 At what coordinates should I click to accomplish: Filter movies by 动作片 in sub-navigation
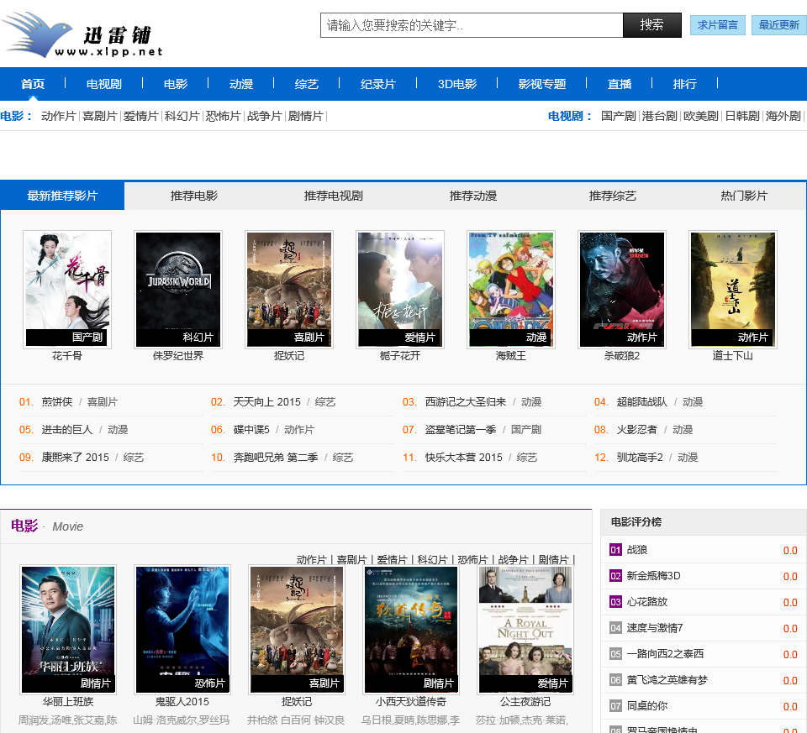(59, 116)
